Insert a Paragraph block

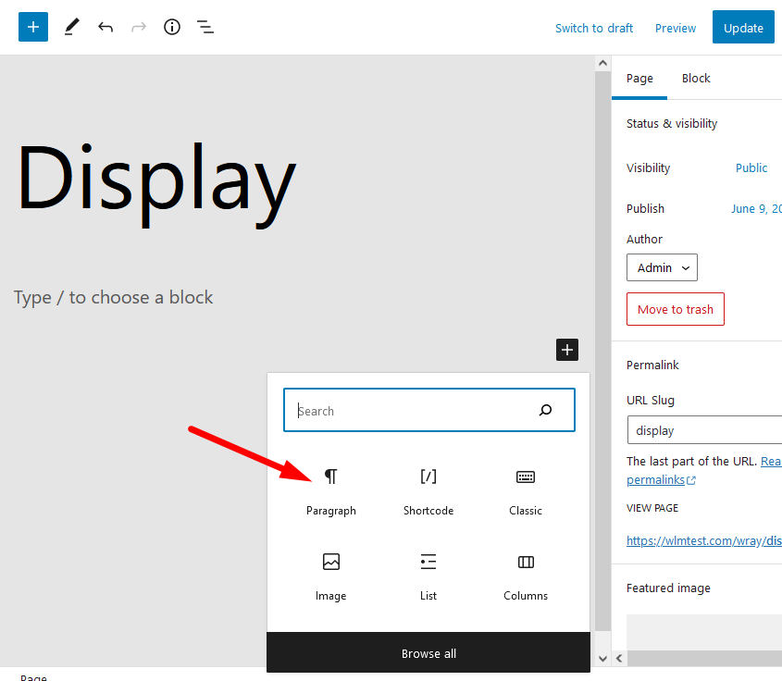pyautogui.click(x=330, y=491)
